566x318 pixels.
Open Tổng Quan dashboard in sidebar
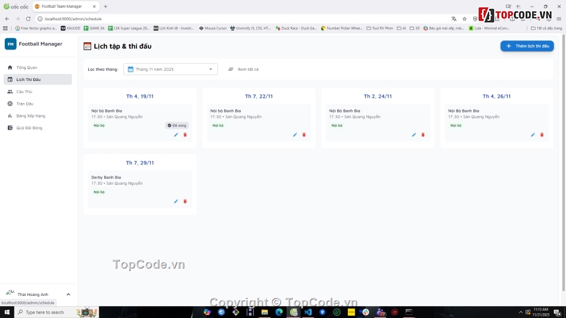(x=38, y=67)
